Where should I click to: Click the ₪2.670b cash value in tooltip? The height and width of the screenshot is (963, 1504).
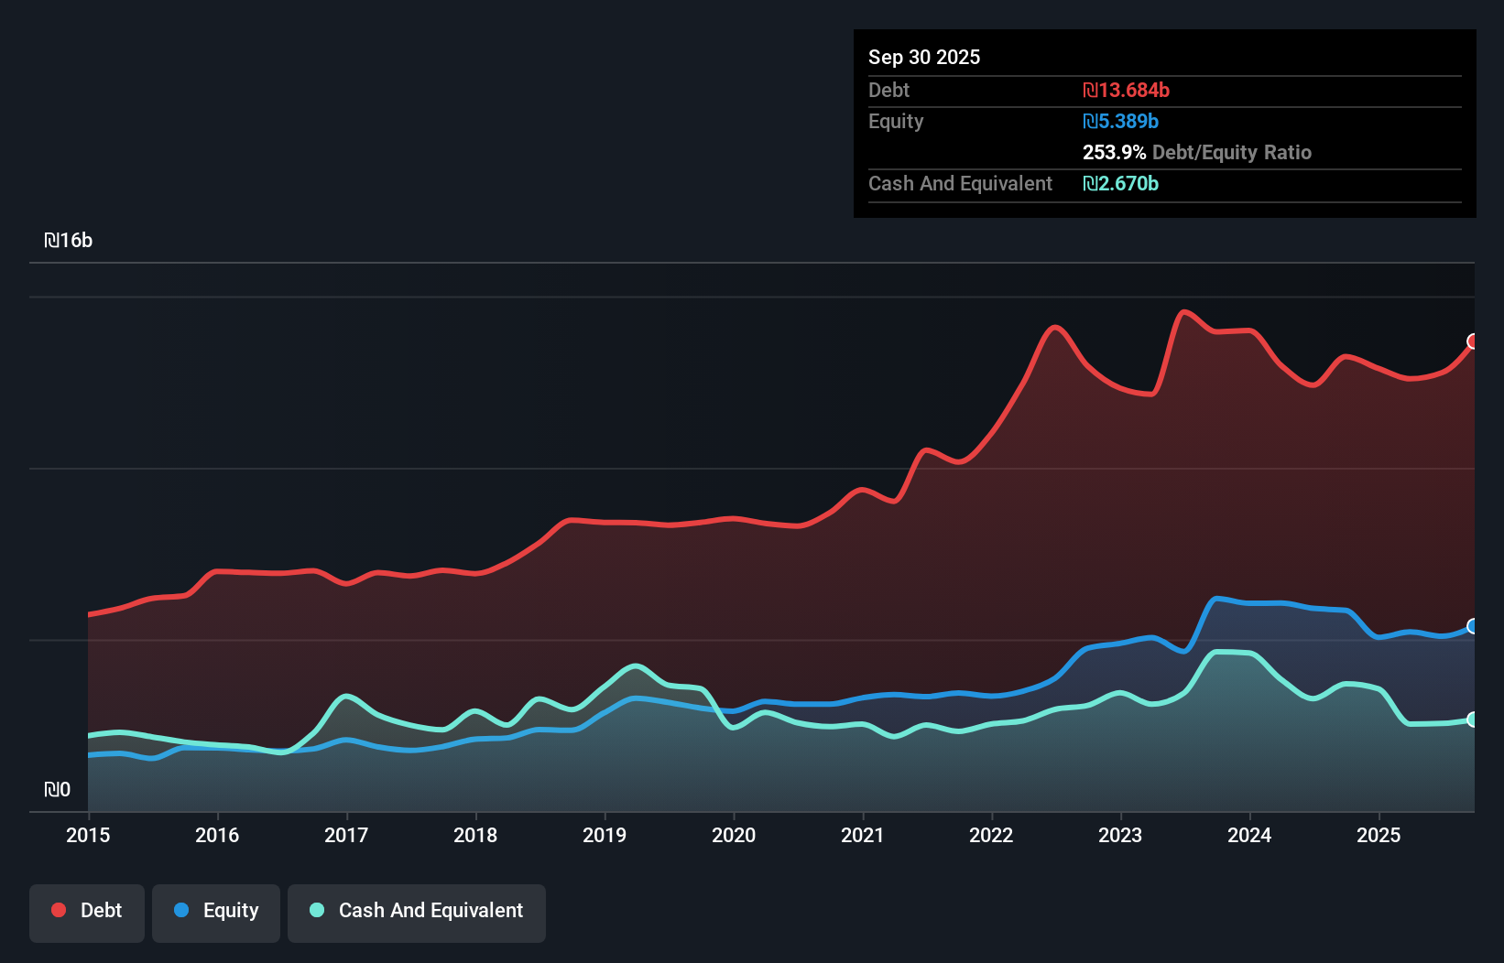pyautogui.click(x=1120, y=183)
